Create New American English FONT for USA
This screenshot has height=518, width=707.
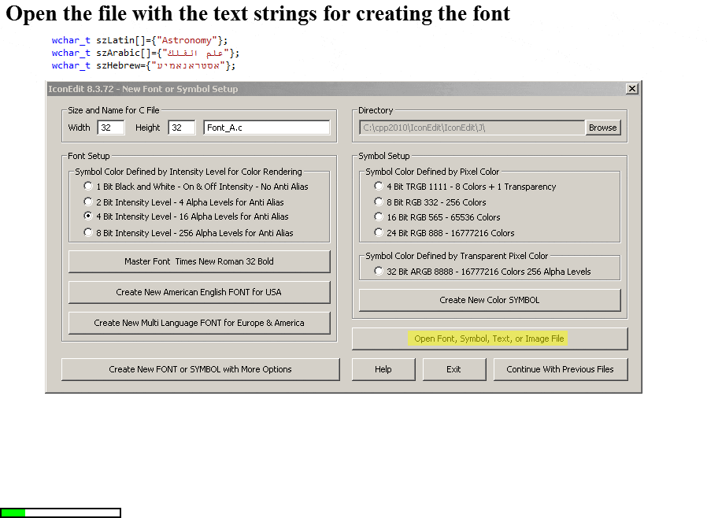[x=199, y=292]
